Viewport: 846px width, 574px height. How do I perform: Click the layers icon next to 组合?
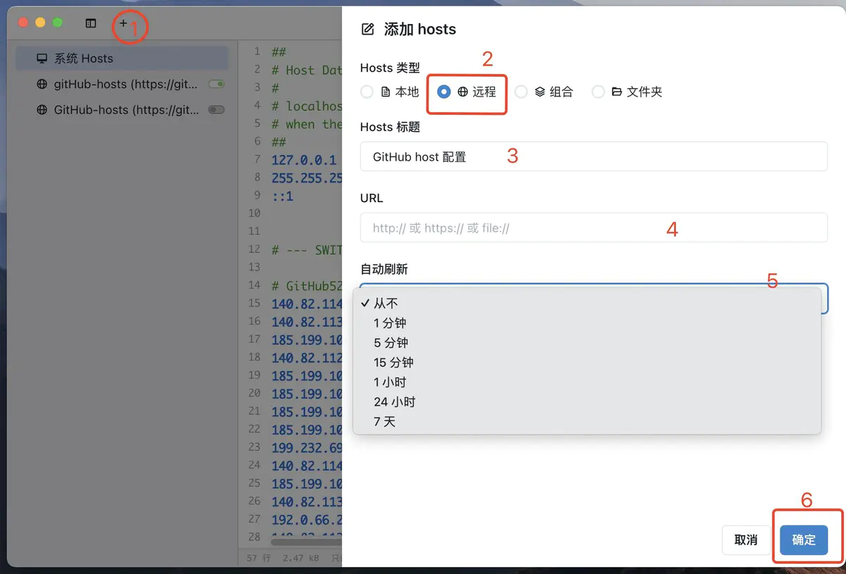(x=540, y=92)
